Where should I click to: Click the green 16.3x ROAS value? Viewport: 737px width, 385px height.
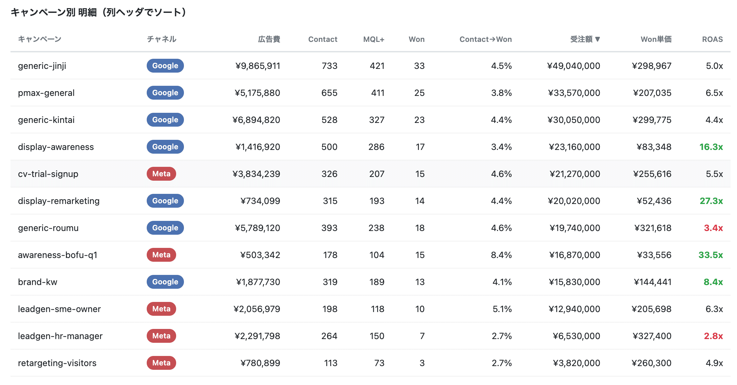click(711, 147)
